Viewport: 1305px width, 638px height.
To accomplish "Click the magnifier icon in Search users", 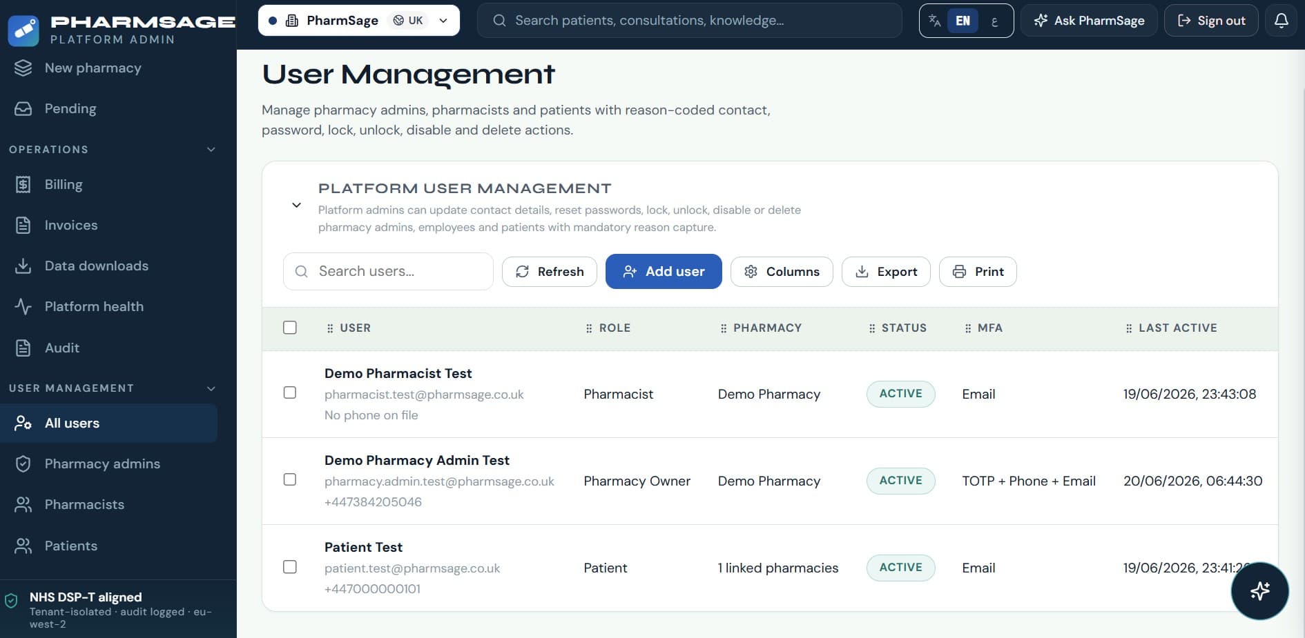I will (x=302, y=271).
